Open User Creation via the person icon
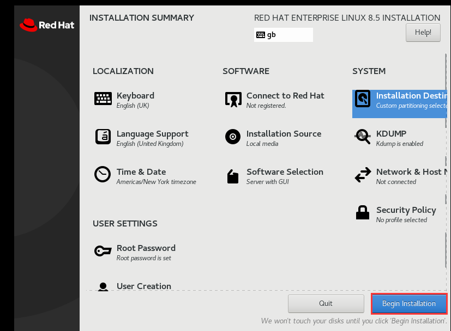 pyautogui.click(x=103, y=286)
